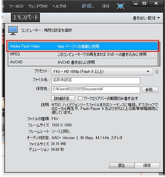This screenshot has height=177, width=165.
Task: Click the blue computer monitor icon
Action: [13, 30]
